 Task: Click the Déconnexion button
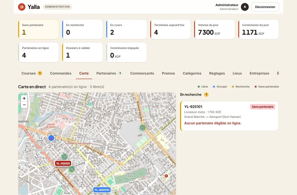coord(265,7)
